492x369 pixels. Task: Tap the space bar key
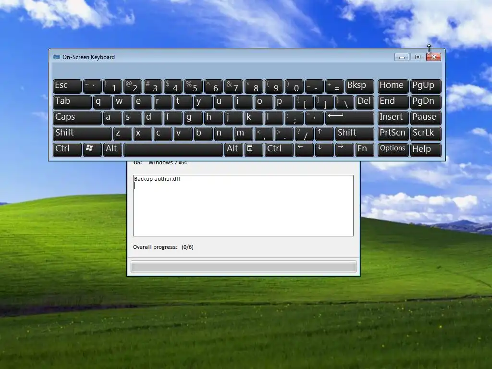point(173,149)
